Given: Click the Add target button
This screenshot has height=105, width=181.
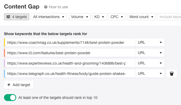Looking at the screenshot, I should (19, 85).
